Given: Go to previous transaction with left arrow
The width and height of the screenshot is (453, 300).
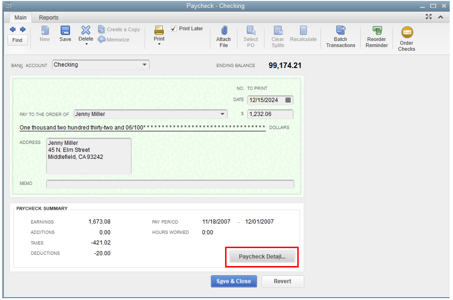Looking at the screenshot, I should 13,29.
